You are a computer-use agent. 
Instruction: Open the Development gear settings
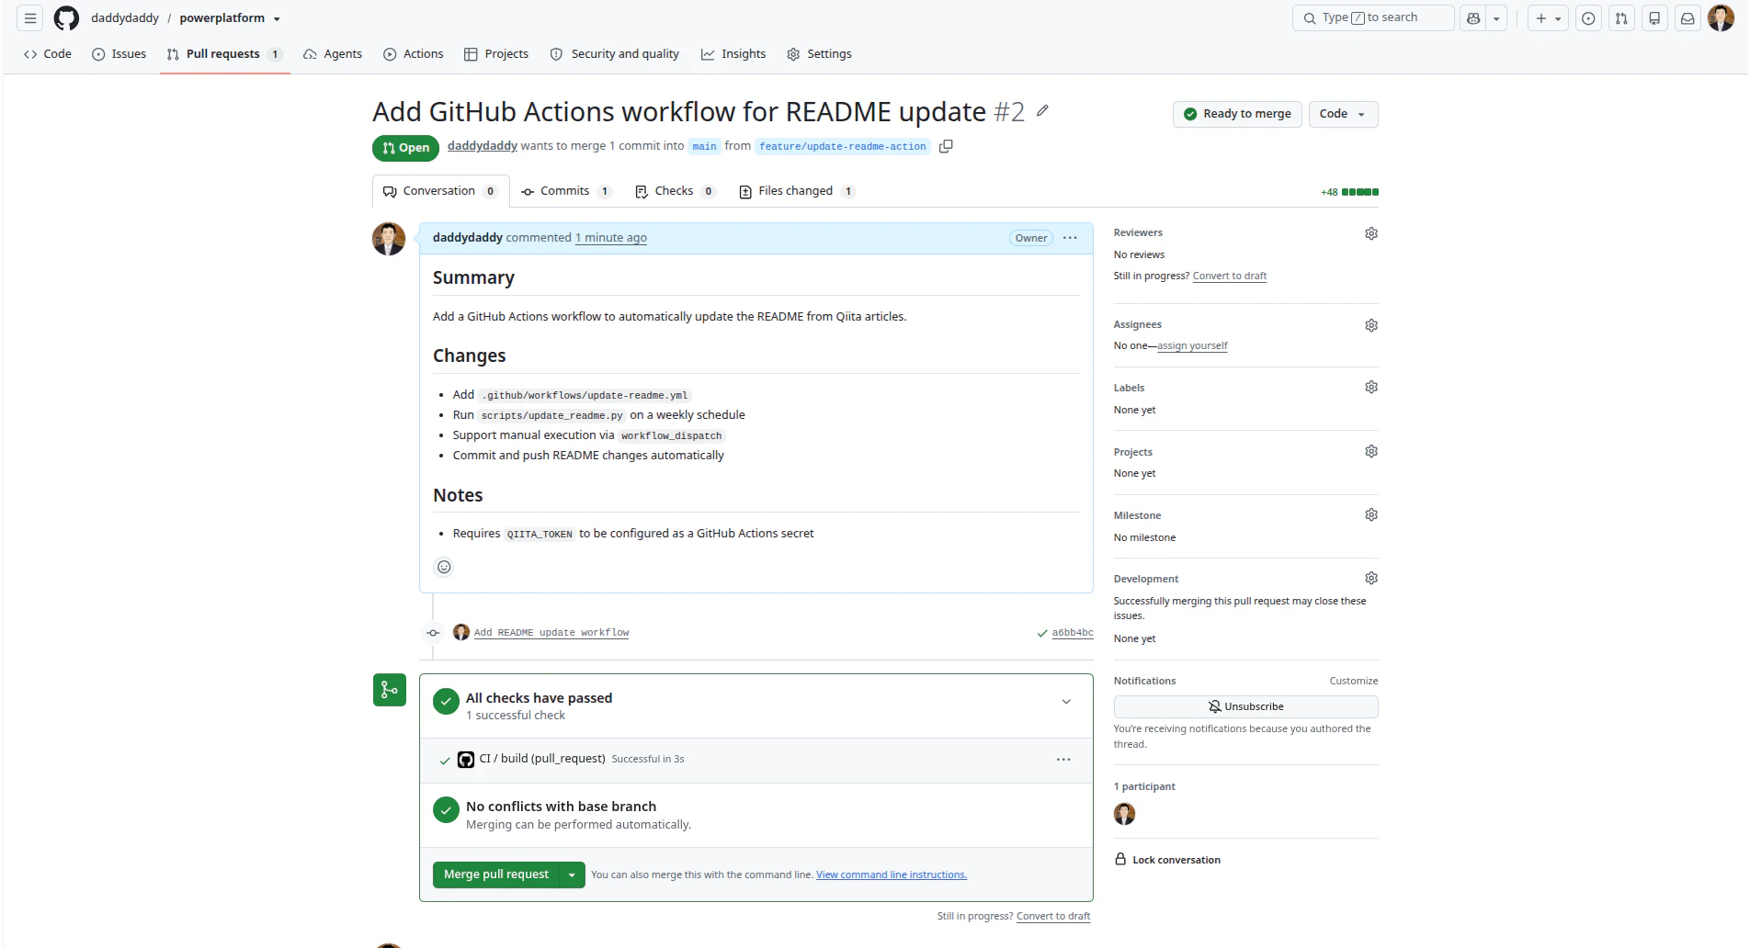click(x=1371, y=579)
